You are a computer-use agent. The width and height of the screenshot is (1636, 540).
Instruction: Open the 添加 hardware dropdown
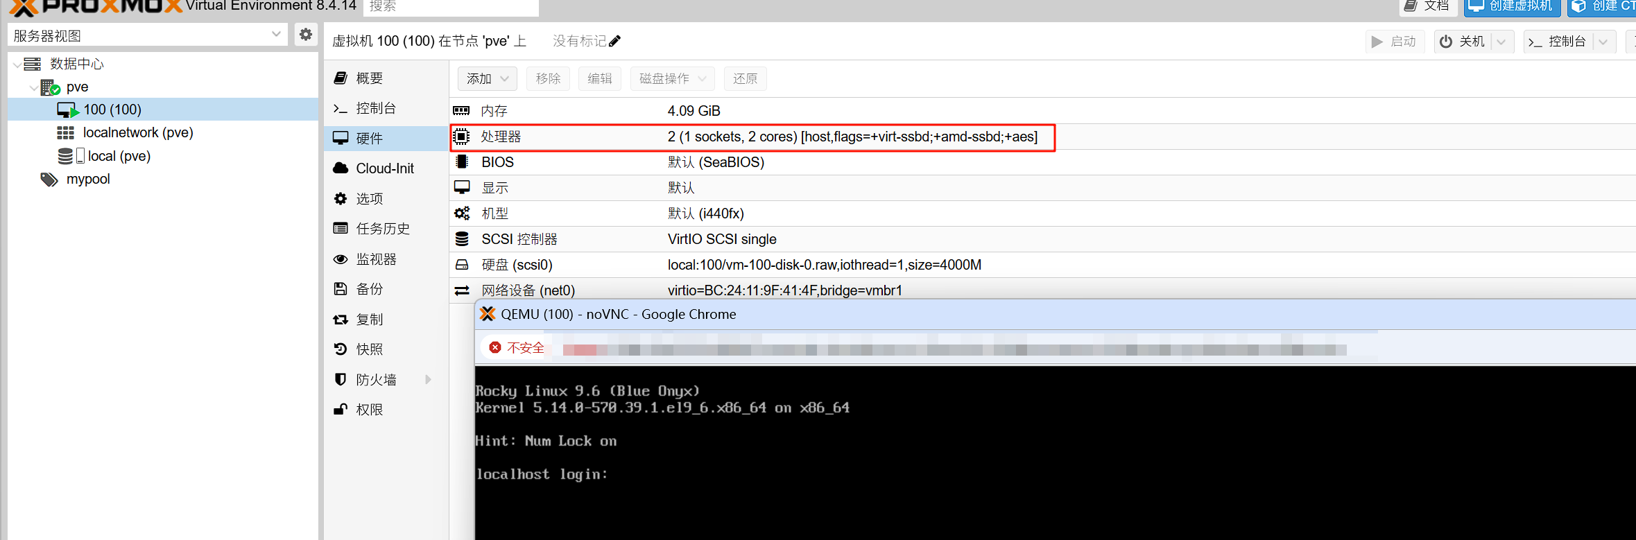point(487,79)
